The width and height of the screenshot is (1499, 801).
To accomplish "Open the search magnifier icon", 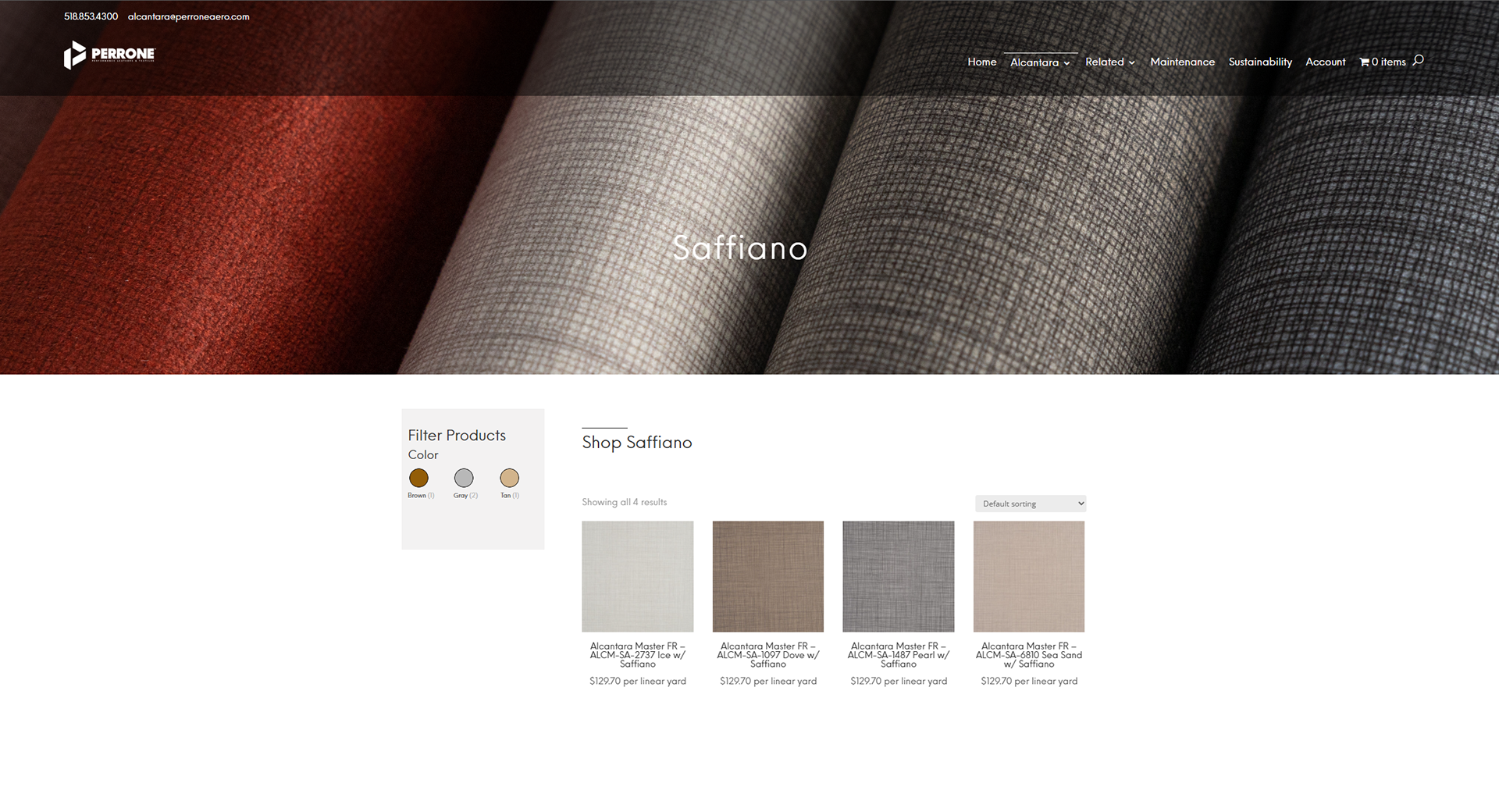I will click(1418, 60).
